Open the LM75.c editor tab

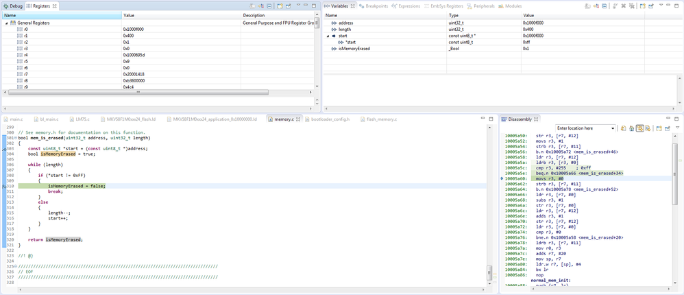[79, 119]
